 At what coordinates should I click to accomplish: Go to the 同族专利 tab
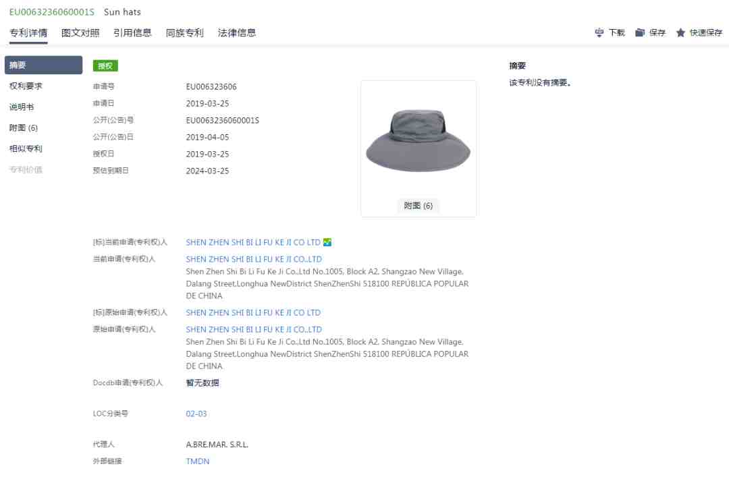pyautogui.click(x=184, y=33)
